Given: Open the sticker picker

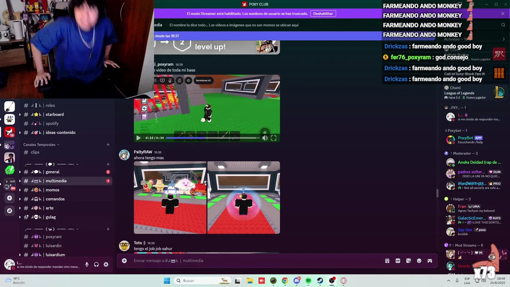Looking at the screenshot, I should coord(408,261).
